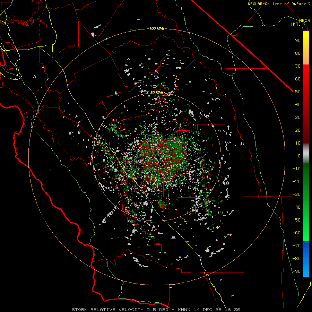The width and height of the screenshot is (312, 312).
Task: Click the [KT] units label above scale
Action: tap(296, 24)
